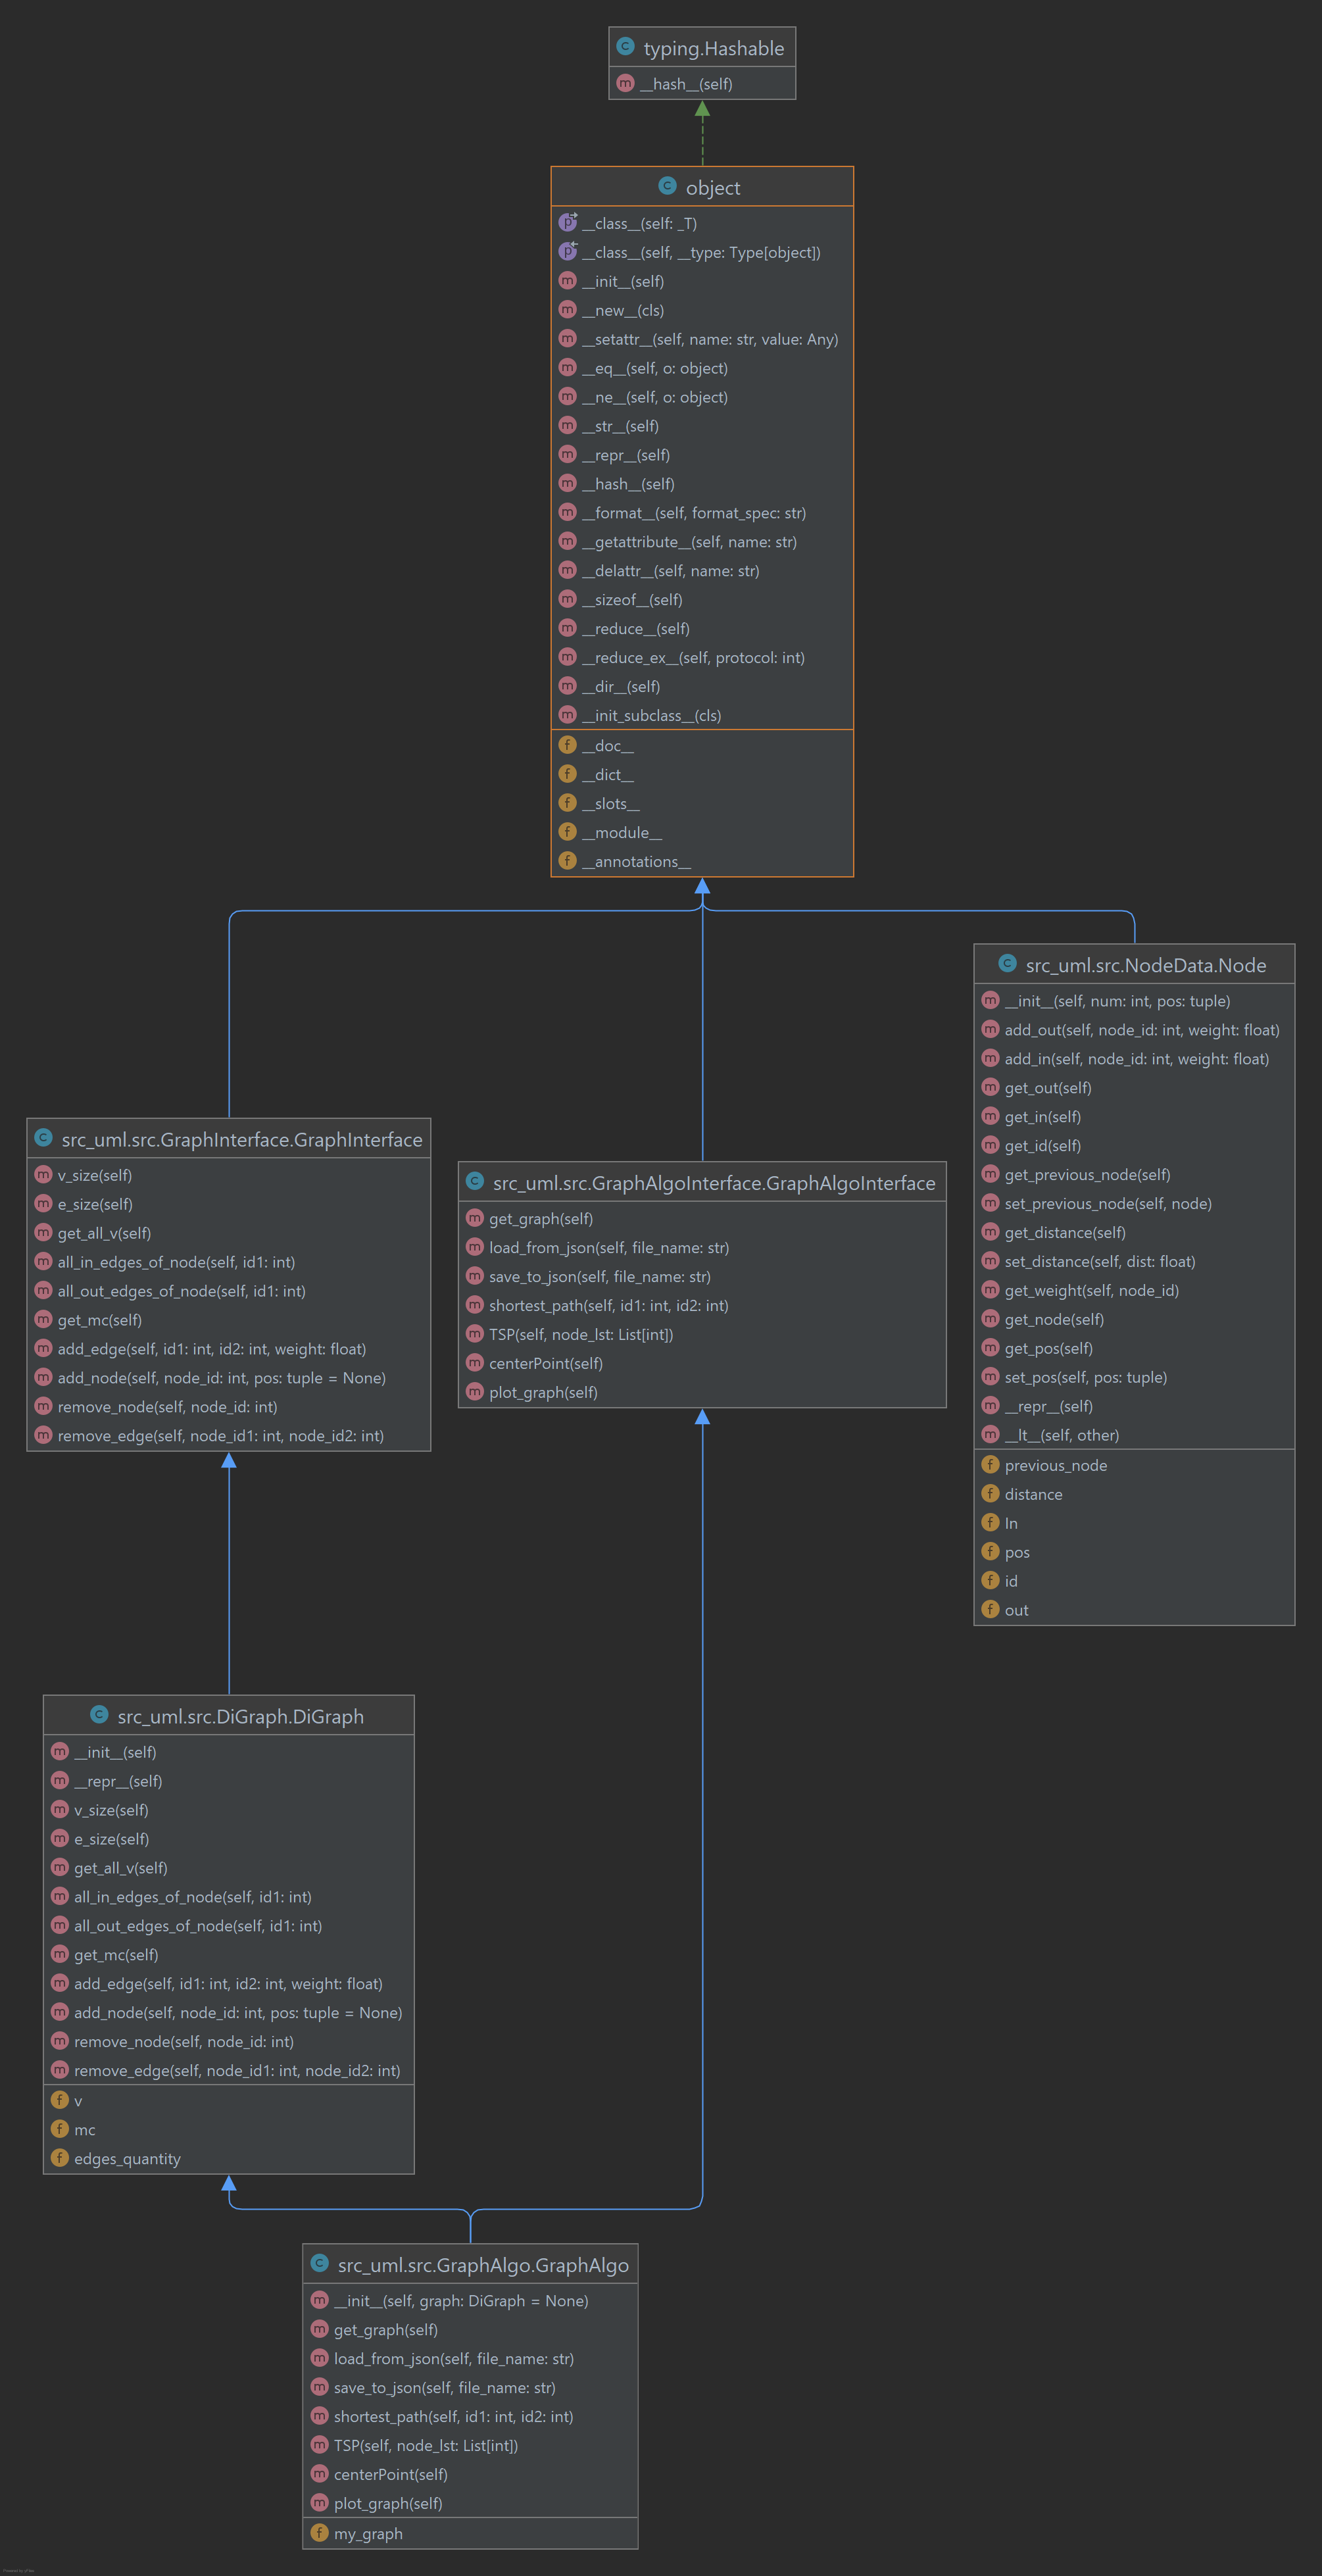Select the __hash__ method icon under typing.Hashable

[624, 84]
